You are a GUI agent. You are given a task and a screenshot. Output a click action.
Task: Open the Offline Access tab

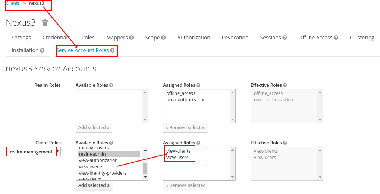pos(315,38)
